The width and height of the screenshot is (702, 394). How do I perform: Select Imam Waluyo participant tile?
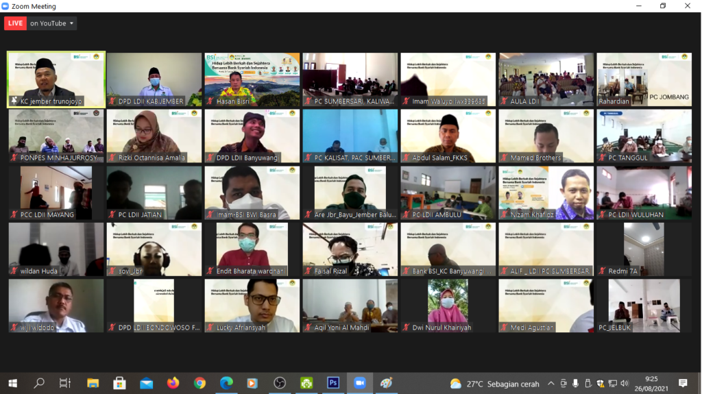(x=448, y=79)
